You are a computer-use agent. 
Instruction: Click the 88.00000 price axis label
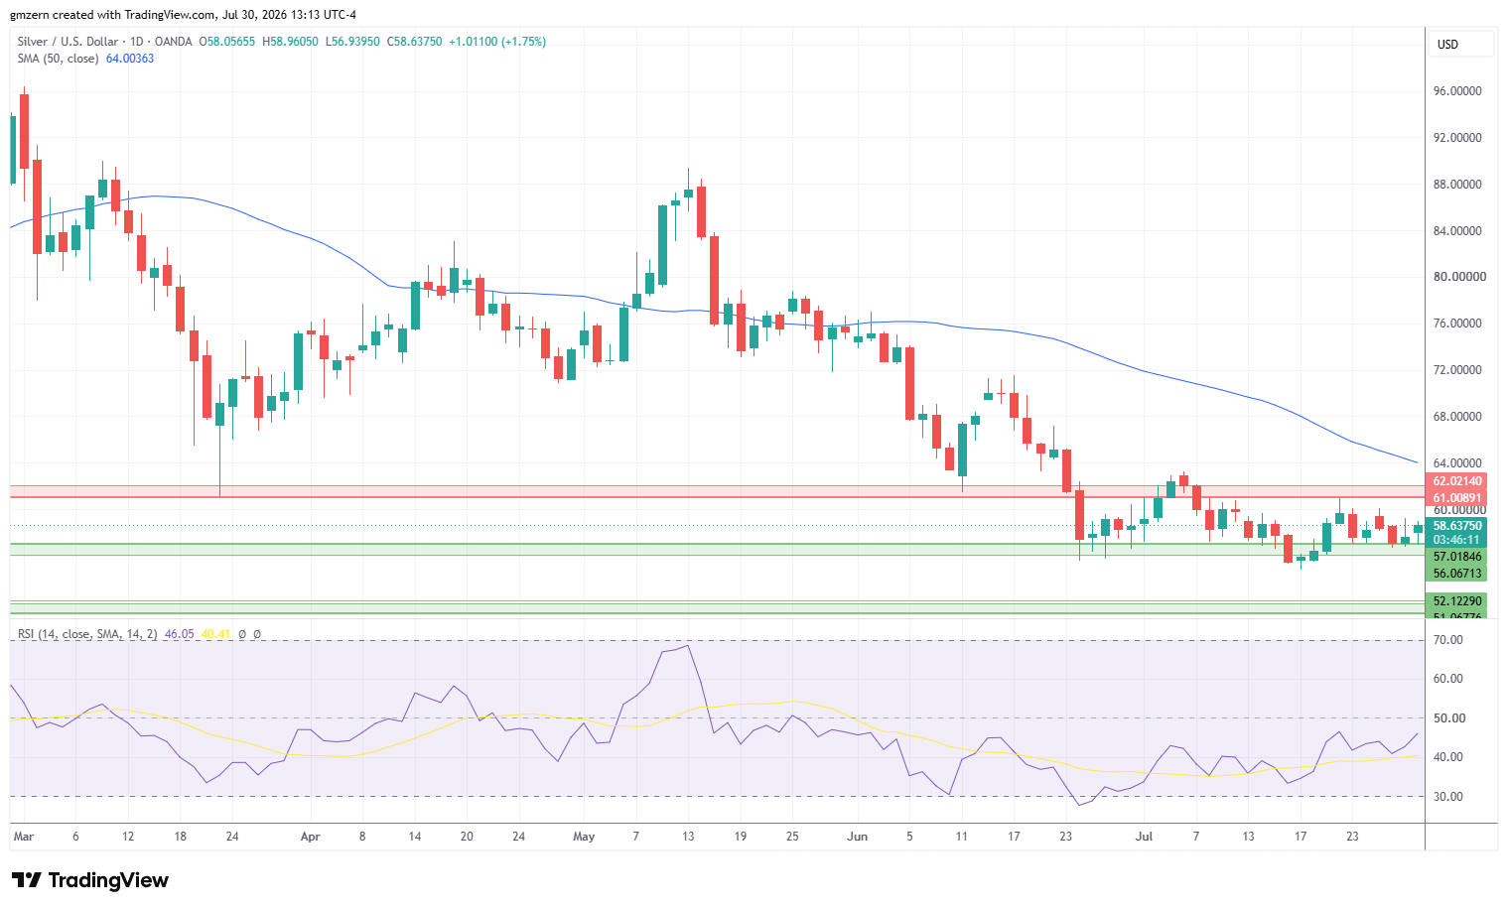(x=1456, y=185)
